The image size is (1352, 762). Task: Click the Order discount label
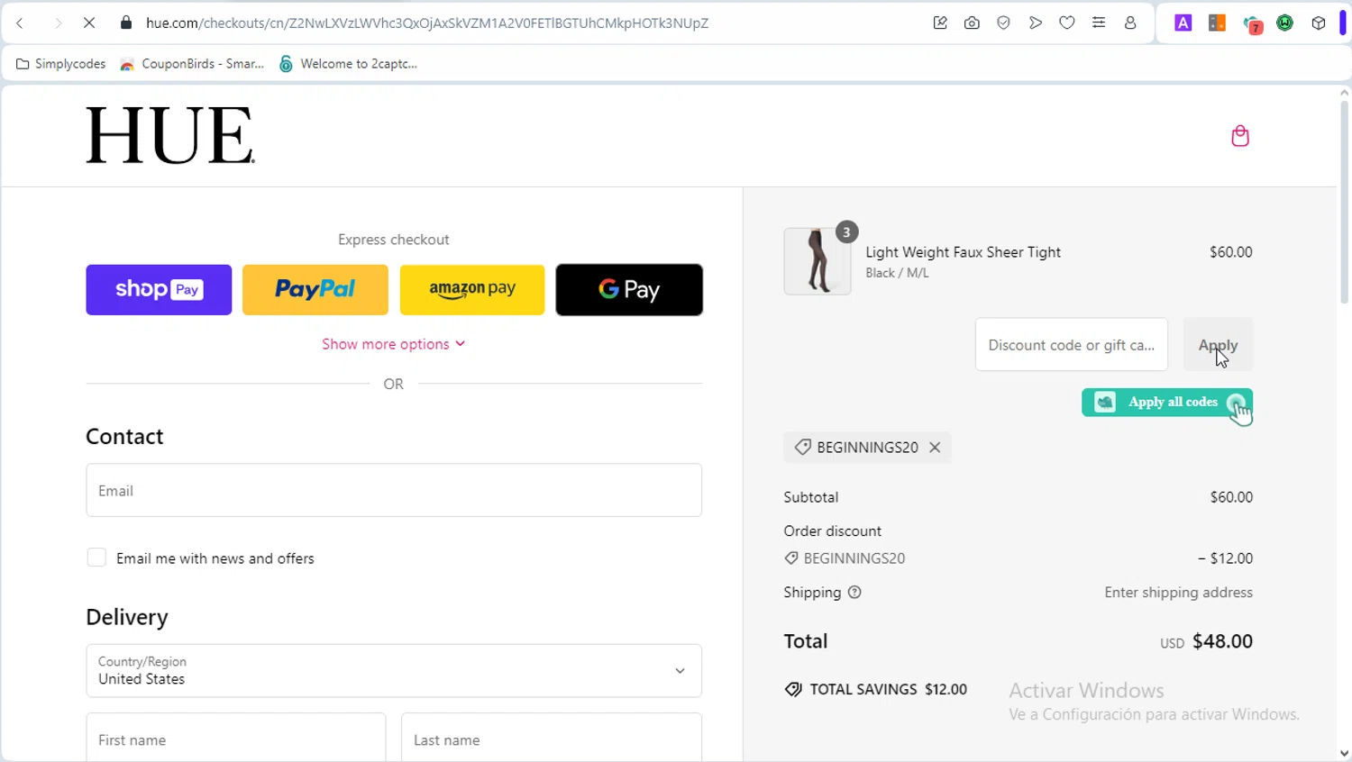click(832, 531)
